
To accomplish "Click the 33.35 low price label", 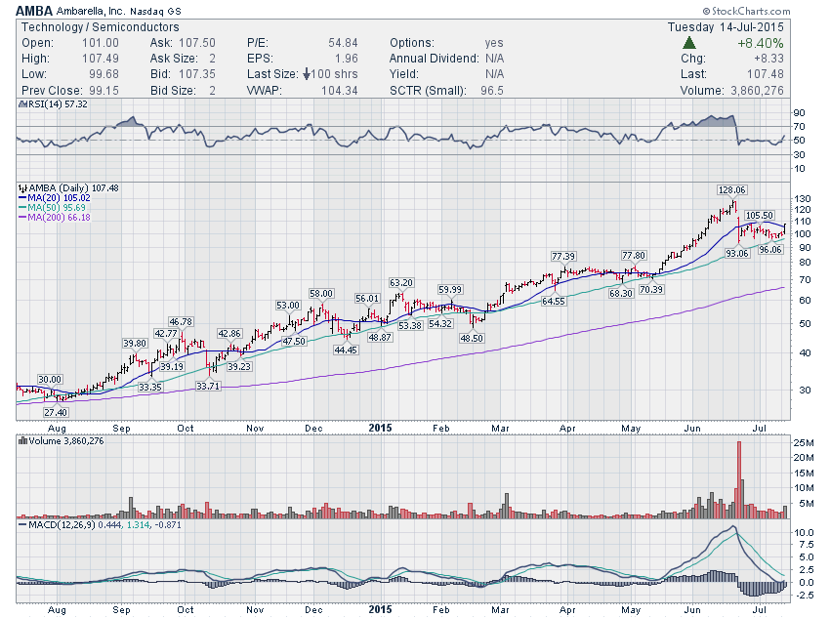I will click(x=150, y=387).
